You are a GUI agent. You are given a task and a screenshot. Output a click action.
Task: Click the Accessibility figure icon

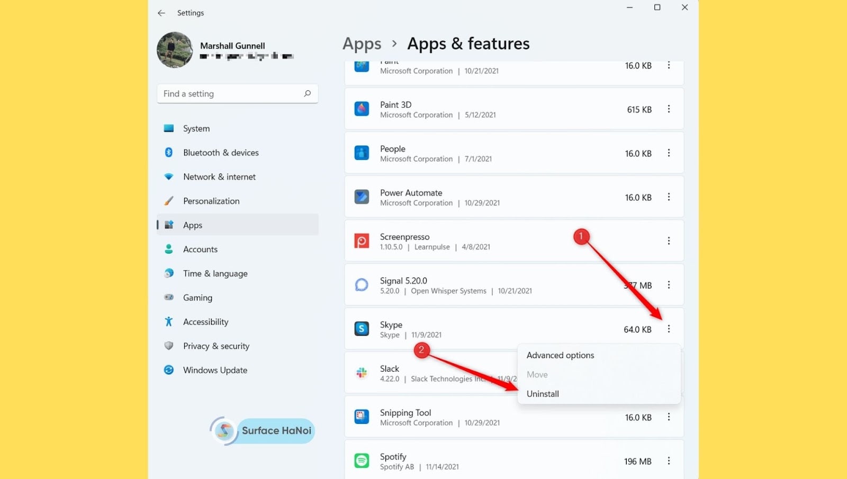pyautogui.click(x=169, y=321)
